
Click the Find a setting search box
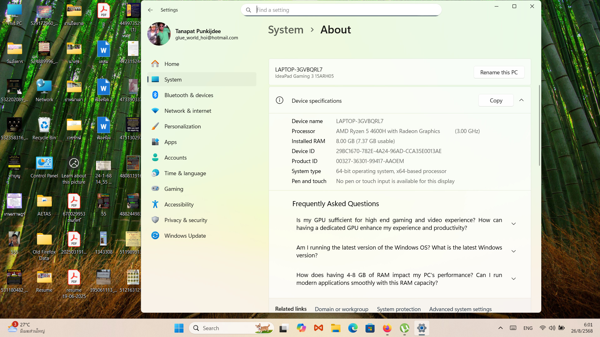[341, 10]
